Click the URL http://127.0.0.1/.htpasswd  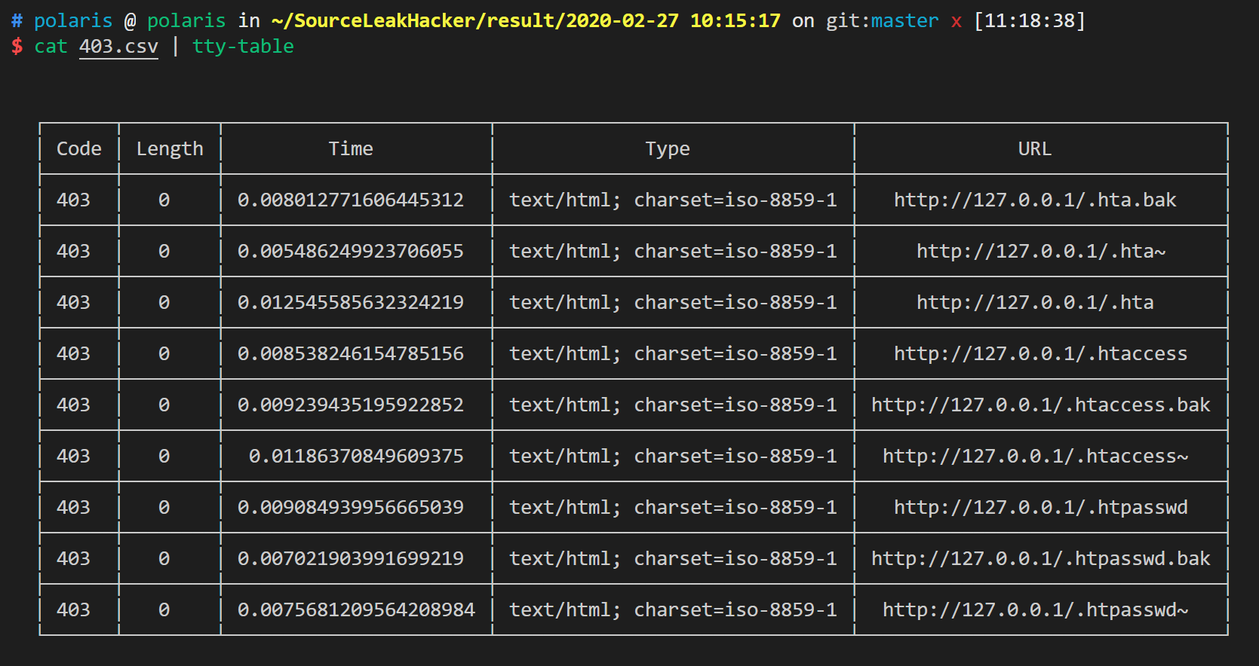click(1041, 508)
